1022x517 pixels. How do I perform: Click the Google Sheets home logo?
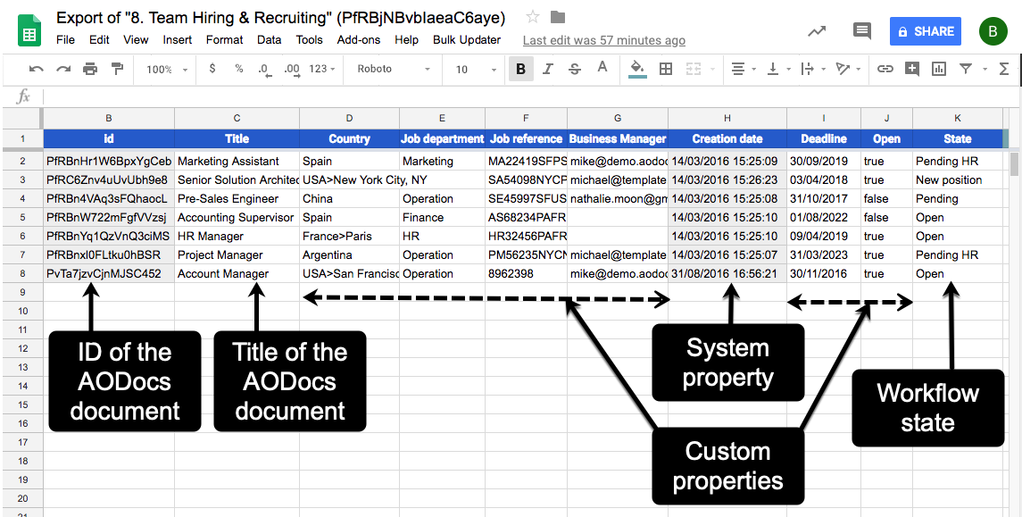point(29,30)
